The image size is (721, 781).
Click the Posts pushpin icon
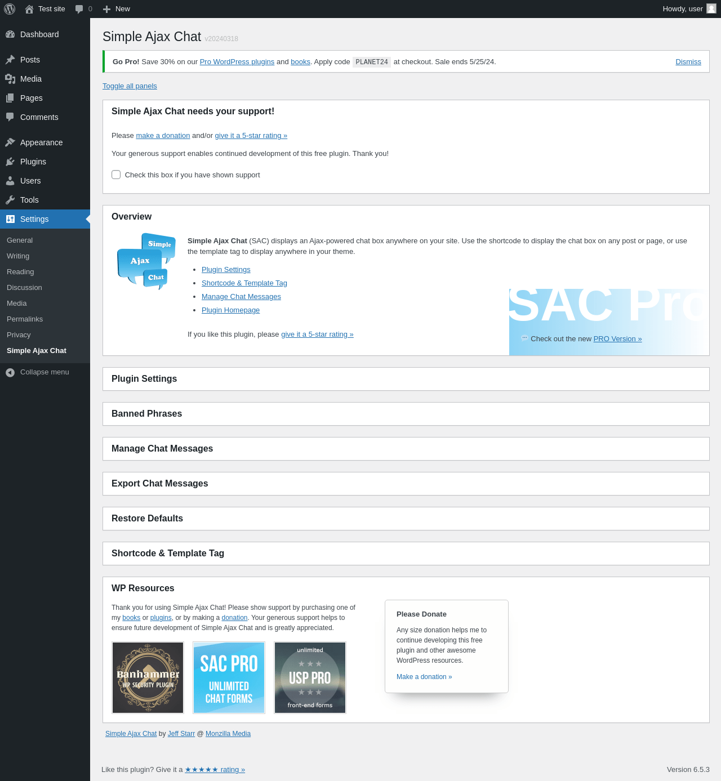click(x=10, y=60)
